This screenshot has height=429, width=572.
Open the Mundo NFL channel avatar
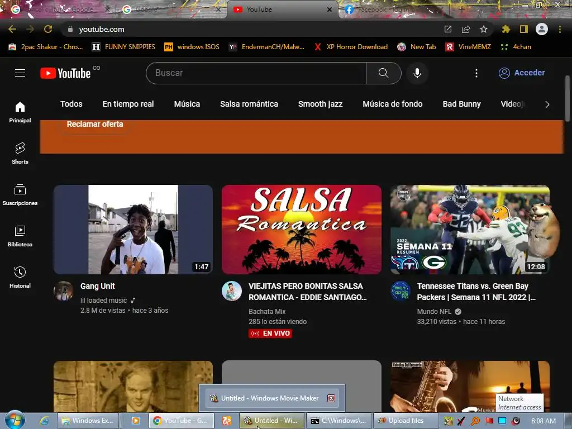pyautogui.click(x=400, y=290)
